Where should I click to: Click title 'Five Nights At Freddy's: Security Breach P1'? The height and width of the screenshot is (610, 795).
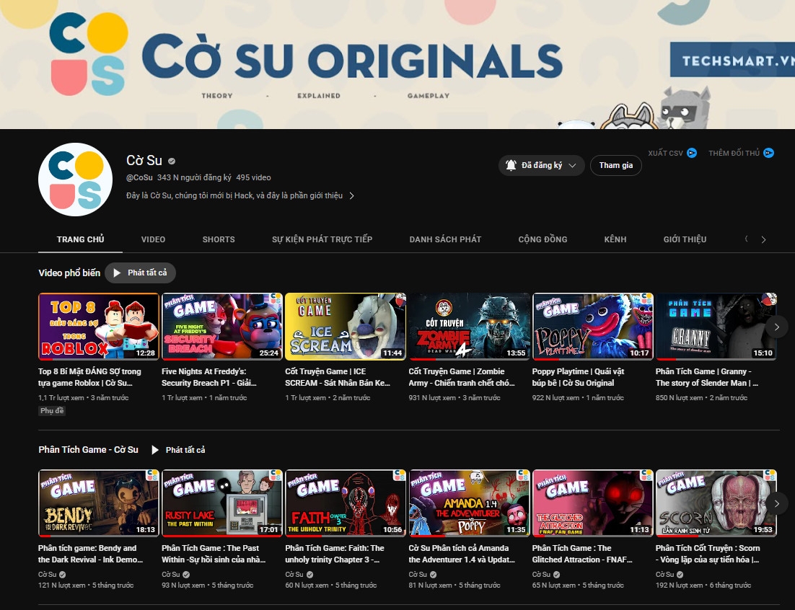[209, 377]
